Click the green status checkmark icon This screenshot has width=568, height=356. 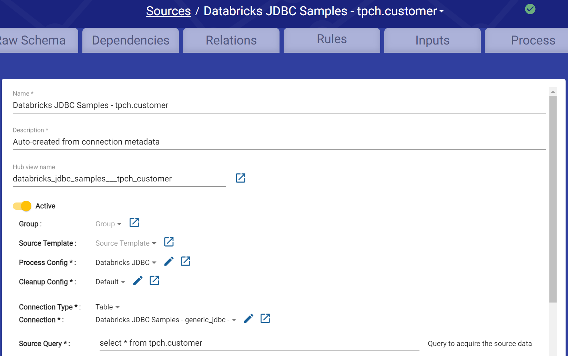pyautogui.click(x=530, y=9)
